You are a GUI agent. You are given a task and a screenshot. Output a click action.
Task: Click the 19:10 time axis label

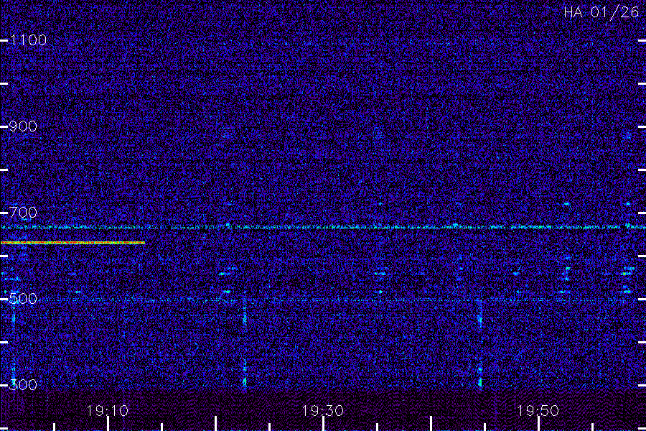108,411
